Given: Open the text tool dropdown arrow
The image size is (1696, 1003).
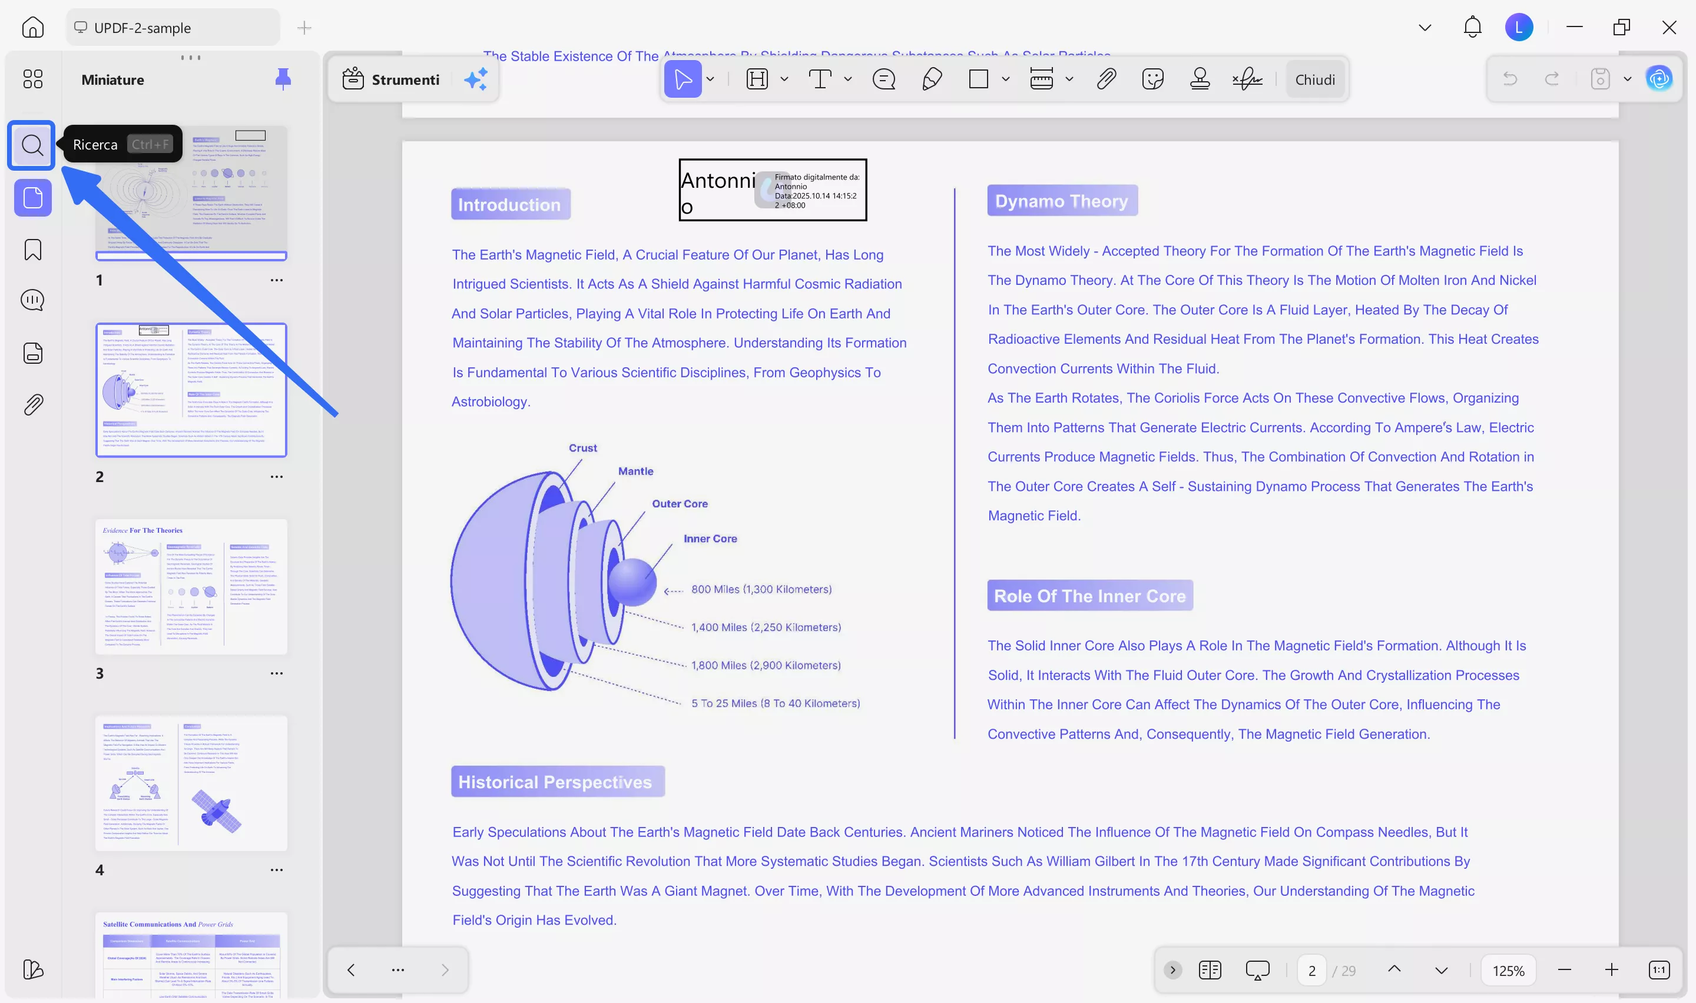Looking at the screenshot, I should point(849,79).
